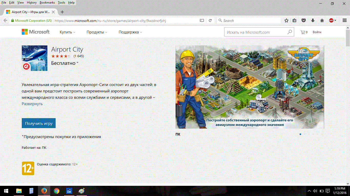Click the Microsoft logo
350x196 pixels.
[x=36, y=32]
